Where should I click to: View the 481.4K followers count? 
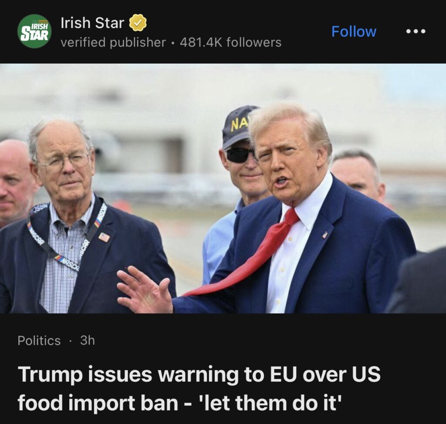coord(231,42)
